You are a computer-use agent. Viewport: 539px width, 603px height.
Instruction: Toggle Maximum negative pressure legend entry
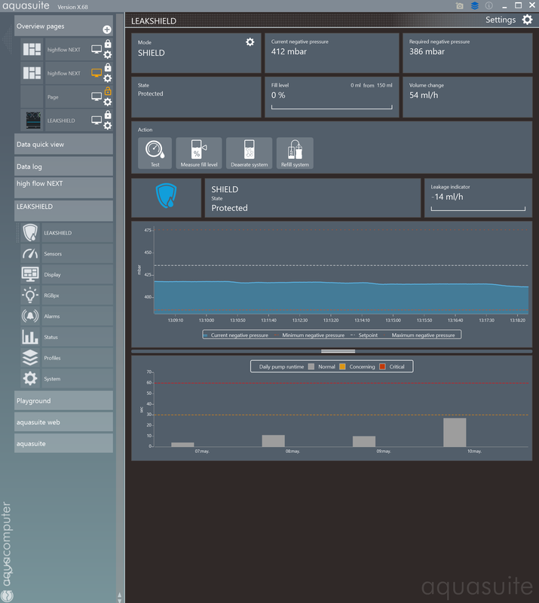point(420,335)
